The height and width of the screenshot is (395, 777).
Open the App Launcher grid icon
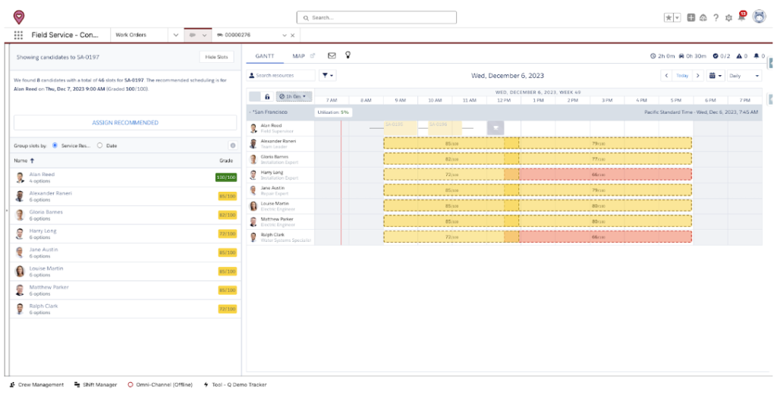(x=18, y=35)
